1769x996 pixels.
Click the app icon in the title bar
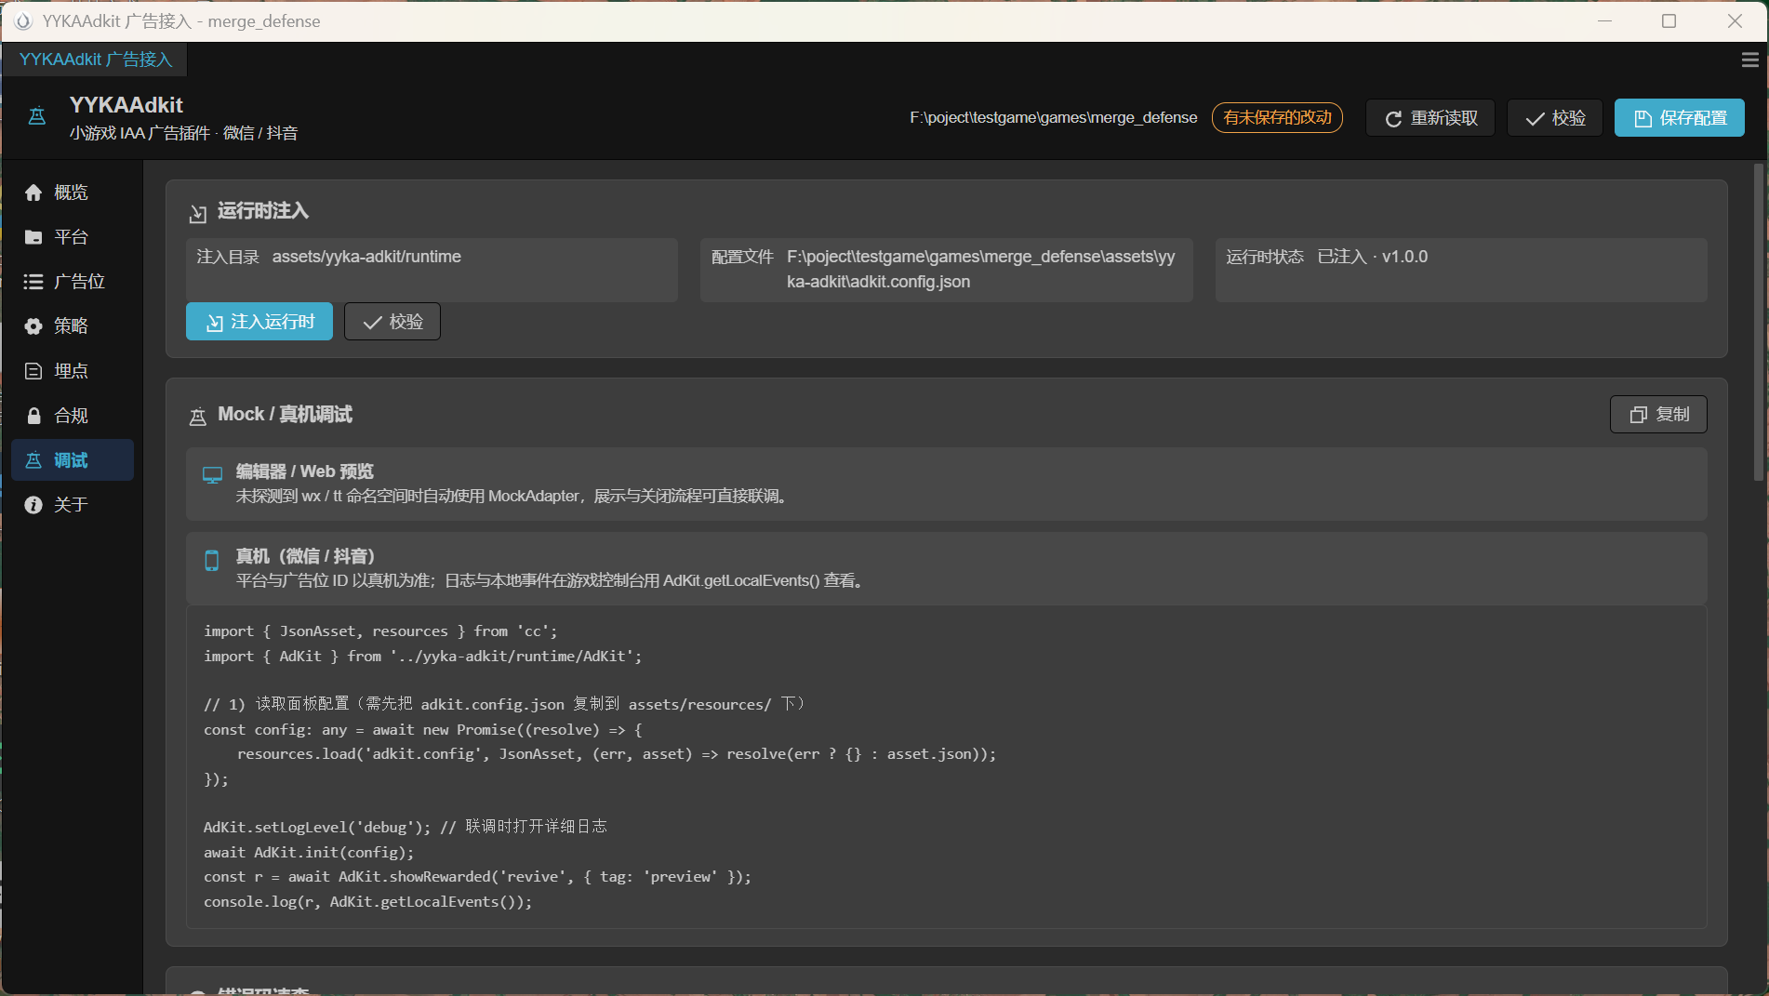(x=23, y=20)
